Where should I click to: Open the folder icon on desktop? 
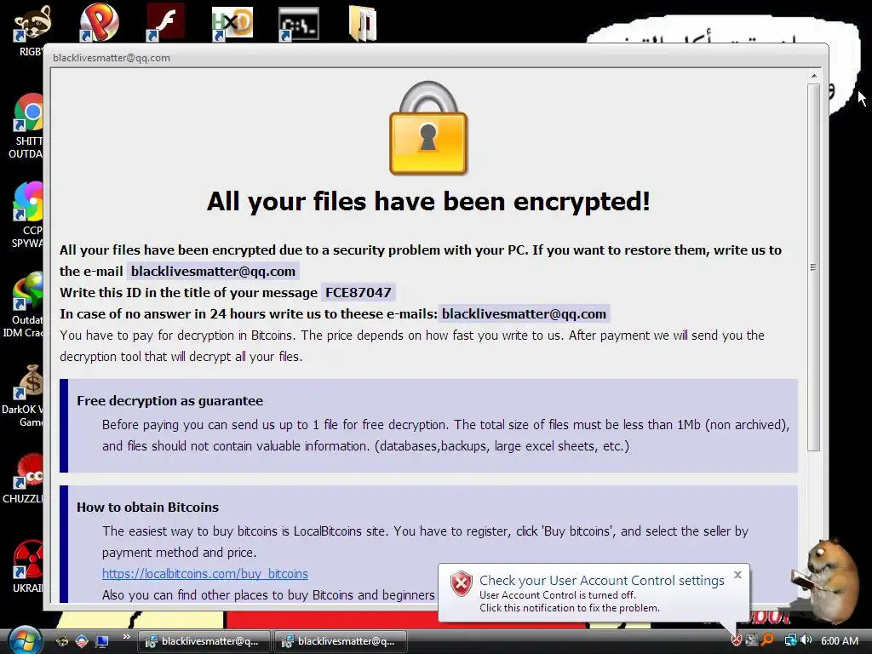point(363,23)
